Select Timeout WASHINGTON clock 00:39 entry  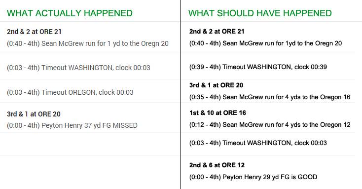click(x=258, y=67)
